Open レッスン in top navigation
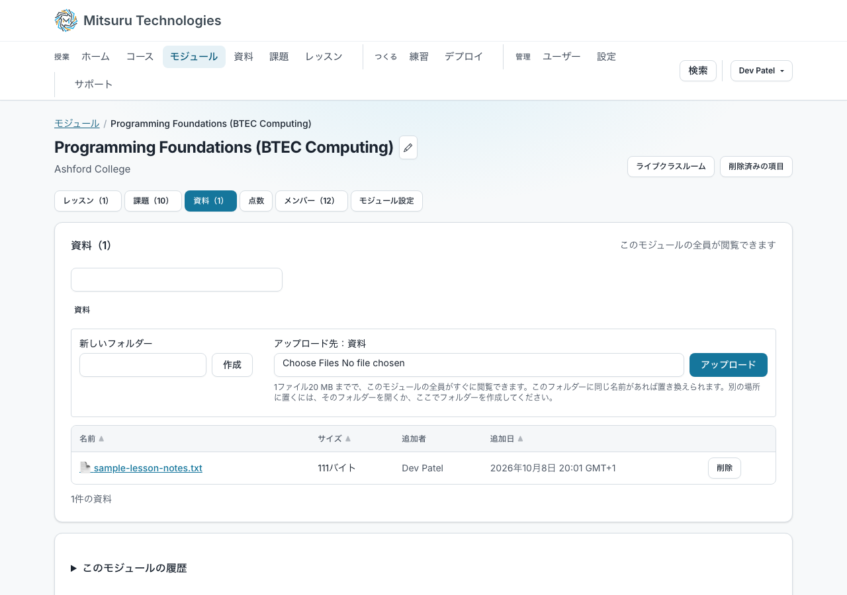The height and width of the screenshot is (595, 847). click(x=324, y=57)
